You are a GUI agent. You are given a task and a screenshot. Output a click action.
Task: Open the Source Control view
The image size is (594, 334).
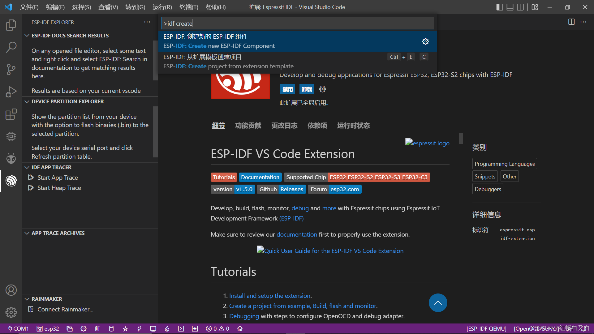point(11,70)
